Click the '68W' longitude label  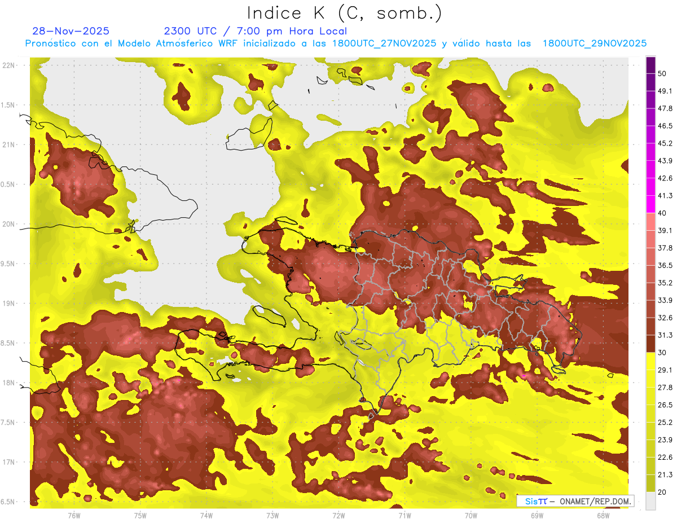point(603,516)
